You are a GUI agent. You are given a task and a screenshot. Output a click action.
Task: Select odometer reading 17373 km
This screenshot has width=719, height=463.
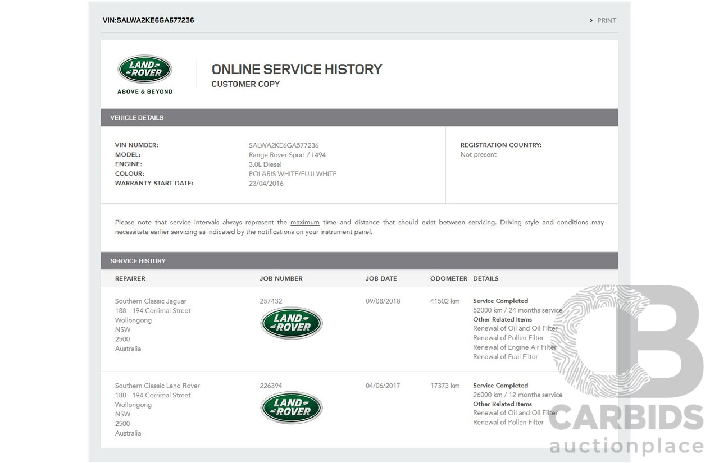coord(445,386)
